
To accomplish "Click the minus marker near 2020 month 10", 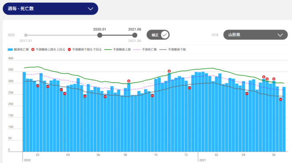I will tap(152, 96).
